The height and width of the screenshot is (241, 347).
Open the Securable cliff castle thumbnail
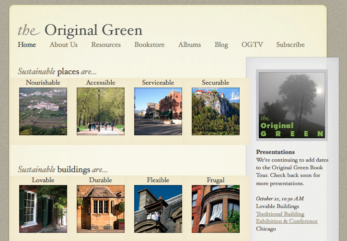click(216, 111)
